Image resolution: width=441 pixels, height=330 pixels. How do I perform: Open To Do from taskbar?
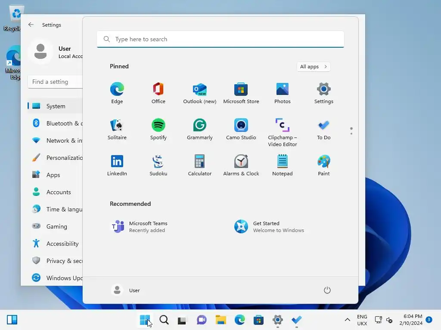[x=296, y=320]
